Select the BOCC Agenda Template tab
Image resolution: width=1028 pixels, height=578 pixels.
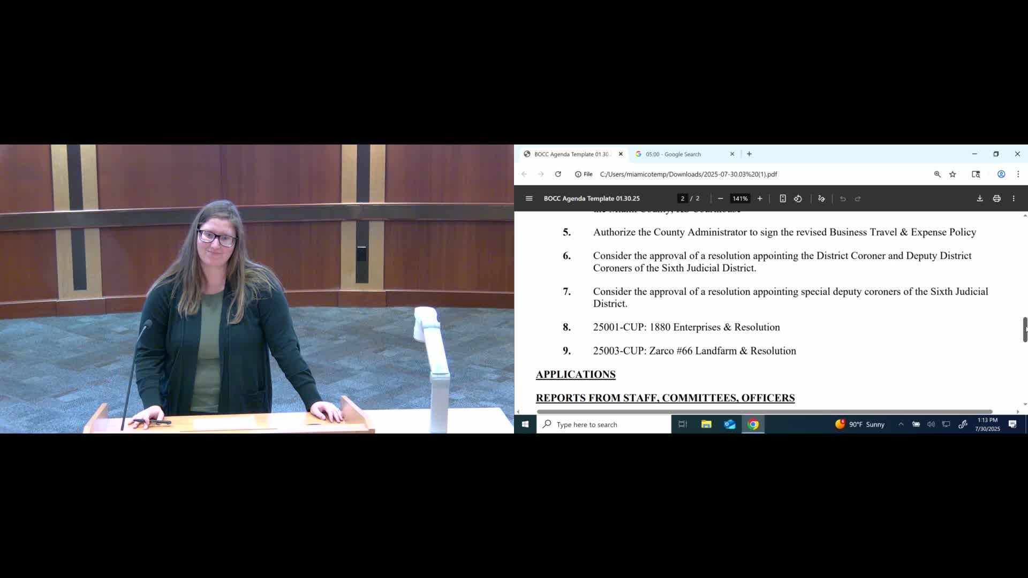[570, 154]
